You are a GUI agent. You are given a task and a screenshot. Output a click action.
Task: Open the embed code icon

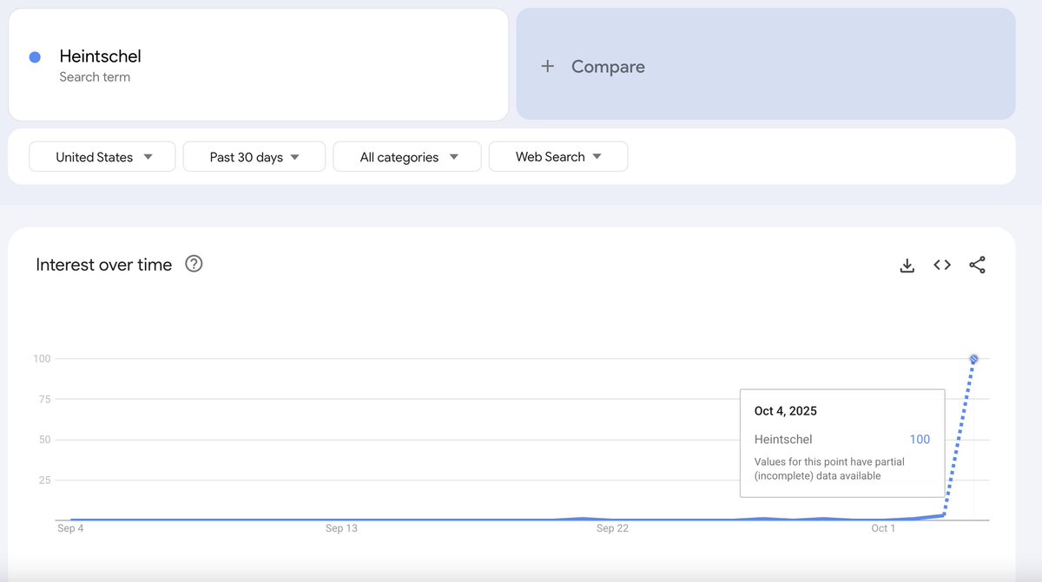(942, 265)
